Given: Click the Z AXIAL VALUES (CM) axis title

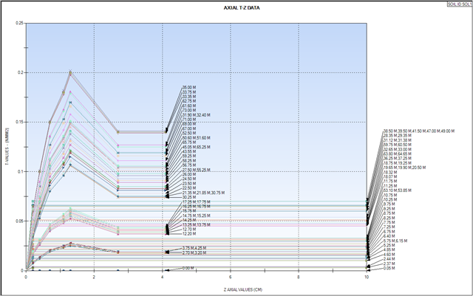Looking at the screenshot, I should (x=243, y=289).
